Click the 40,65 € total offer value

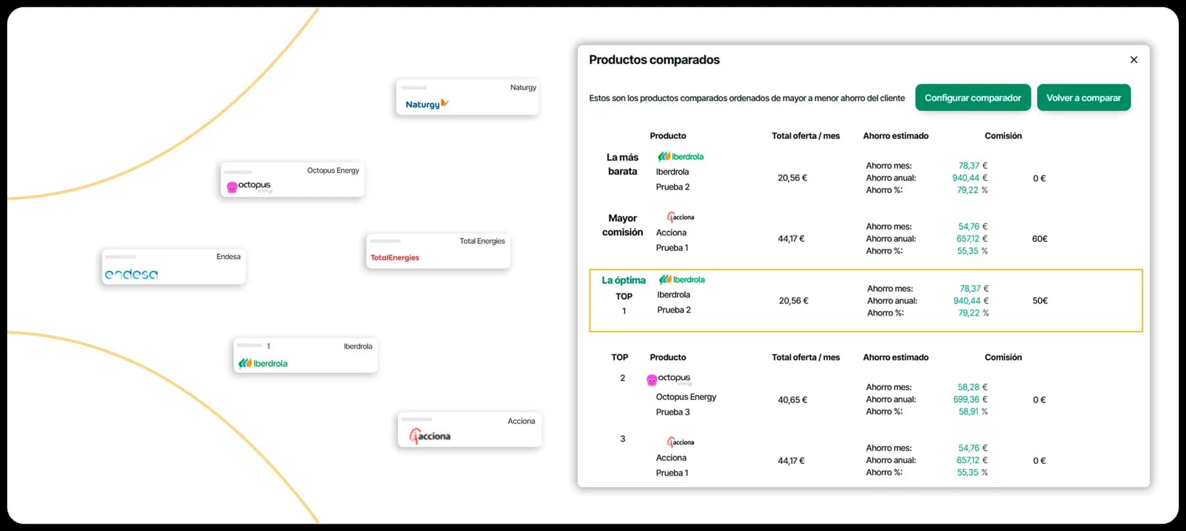[793, 400]
